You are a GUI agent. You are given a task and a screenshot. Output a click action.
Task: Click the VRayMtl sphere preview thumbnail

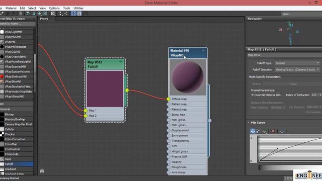click(188, 77)
